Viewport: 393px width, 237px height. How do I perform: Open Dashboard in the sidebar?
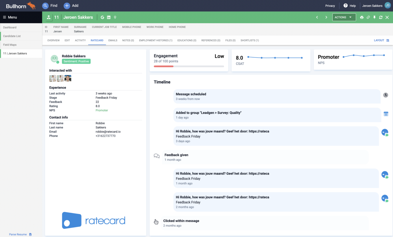[21, 27]
